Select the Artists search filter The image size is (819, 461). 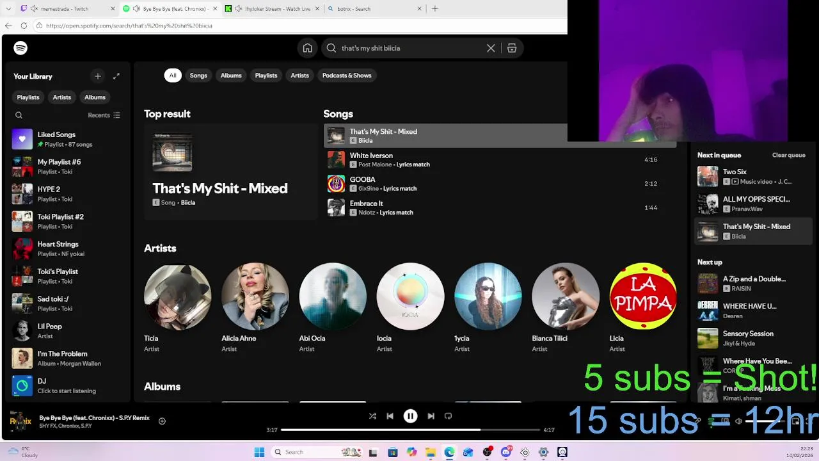click(x=299, y=76)
